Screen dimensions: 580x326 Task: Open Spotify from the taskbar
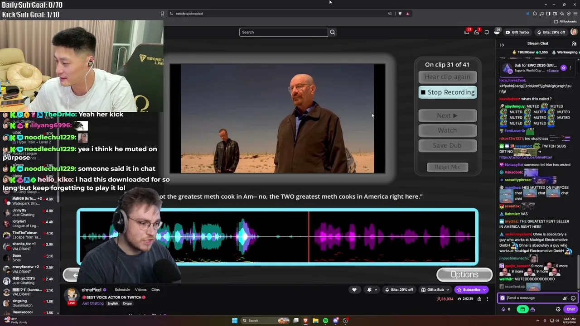[325, 321]
